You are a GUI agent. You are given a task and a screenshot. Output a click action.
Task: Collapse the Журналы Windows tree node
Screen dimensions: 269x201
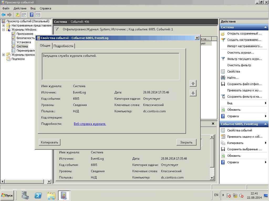tap(3, 30)
